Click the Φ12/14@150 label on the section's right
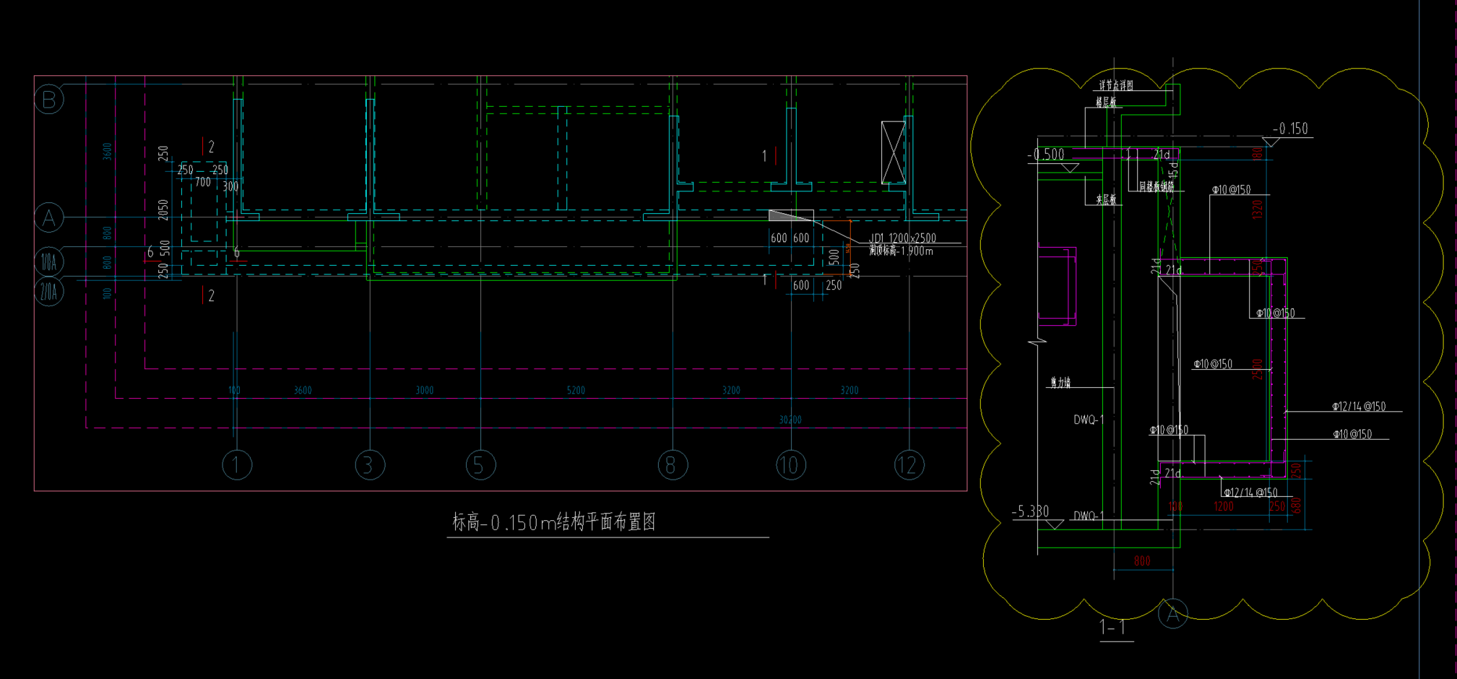Screen dimensions: 1457x679 pyautogui.click(x=1359, y=407)
